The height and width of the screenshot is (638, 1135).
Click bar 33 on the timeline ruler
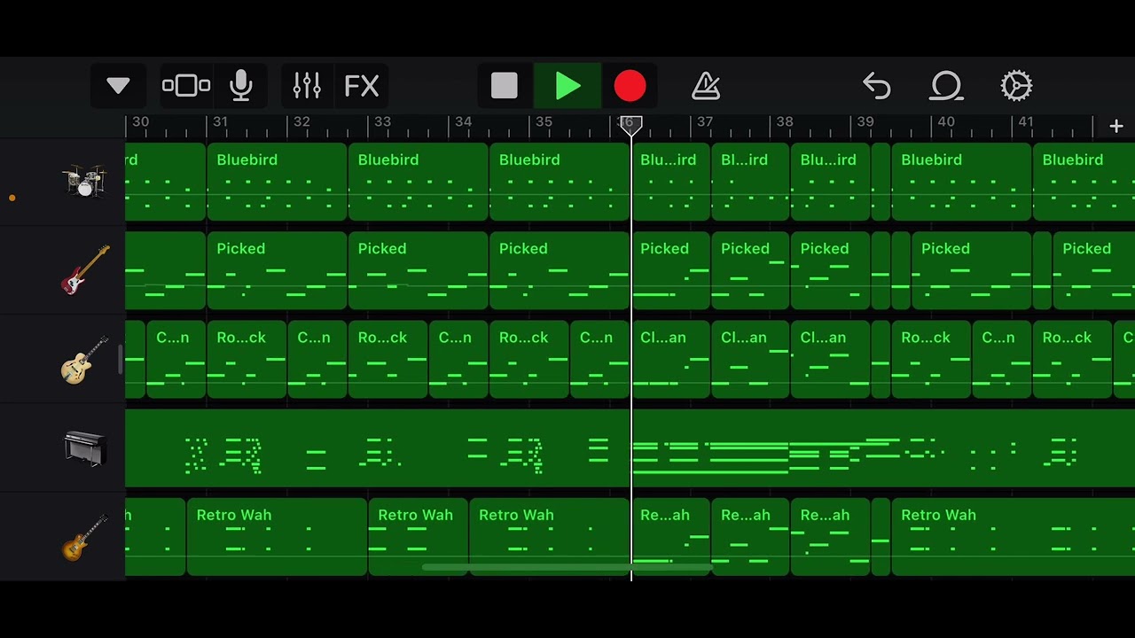382,122
